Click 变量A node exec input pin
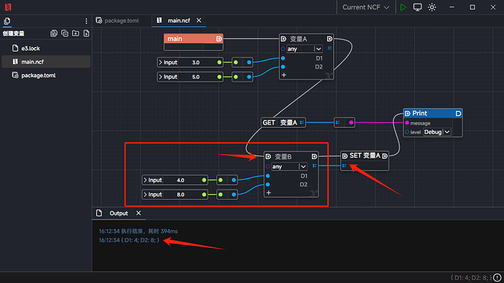Screen dimensions: 504x283 tap(283, 39)
